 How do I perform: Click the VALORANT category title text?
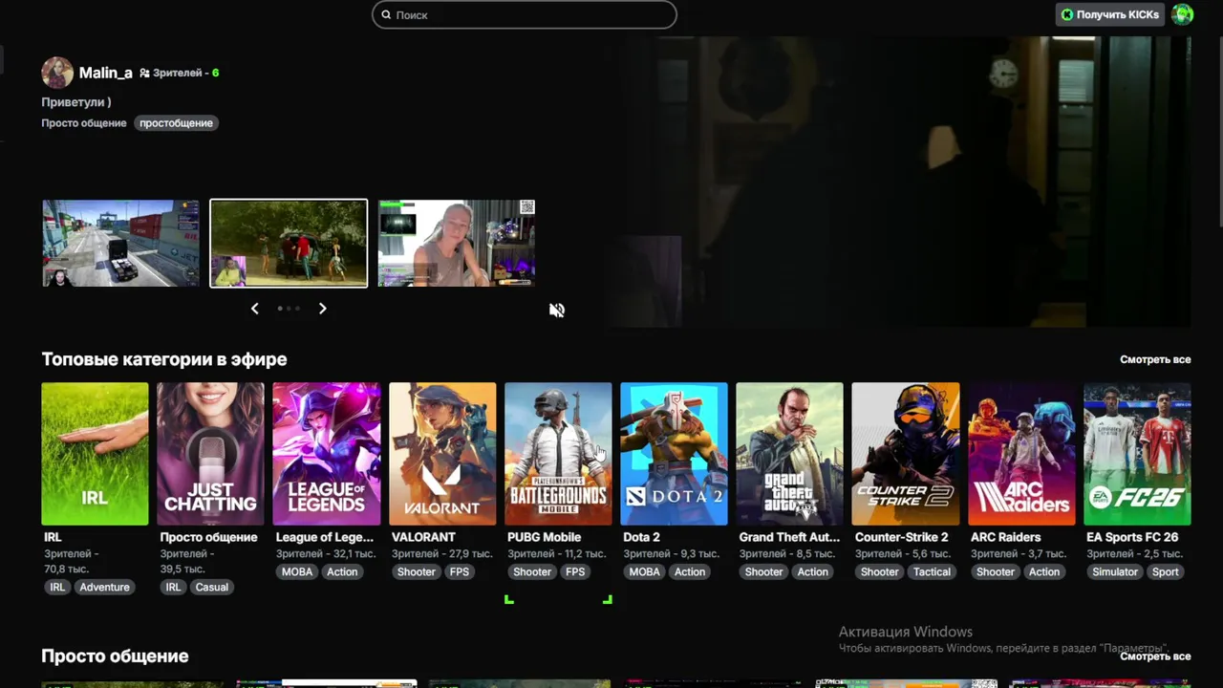tap(423, 537)
